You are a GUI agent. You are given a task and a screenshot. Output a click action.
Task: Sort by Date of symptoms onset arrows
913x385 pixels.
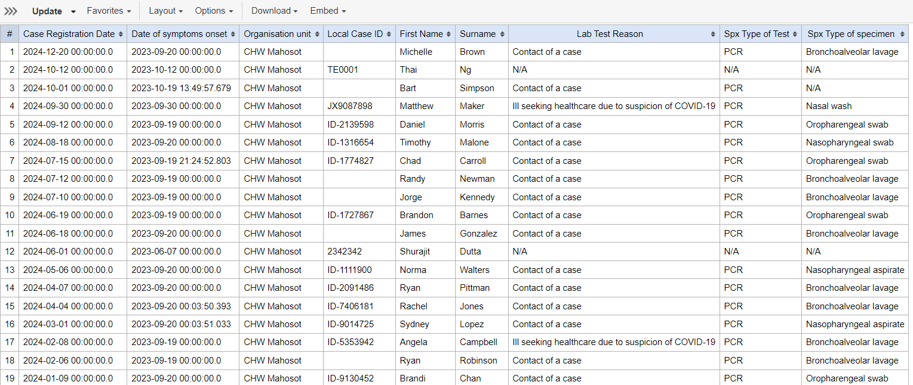click(x=233, y=34)
